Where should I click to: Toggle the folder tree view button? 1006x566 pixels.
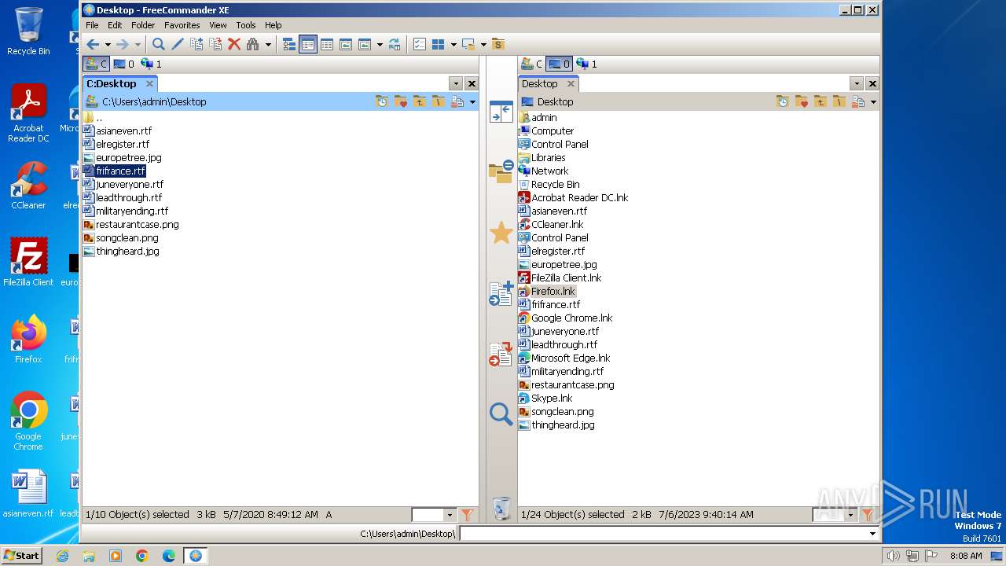click(289, 45)
